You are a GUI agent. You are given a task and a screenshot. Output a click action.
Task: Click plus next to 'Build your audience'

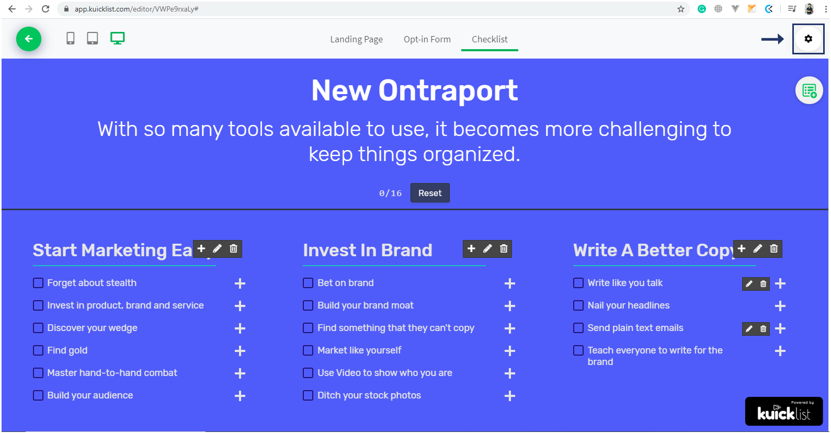click(240, 396)
